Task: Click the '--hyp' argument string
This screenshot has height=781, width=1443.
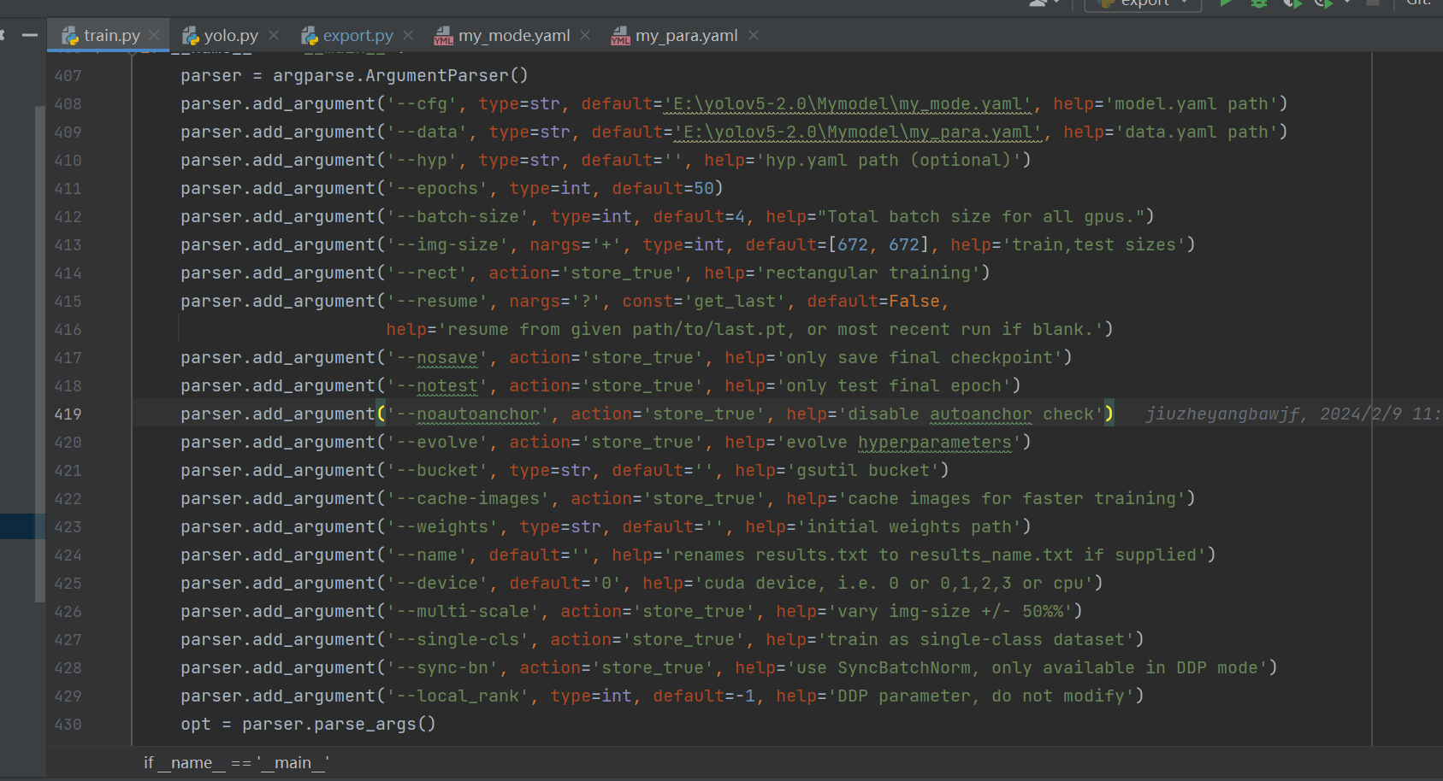Action: point(422,160)
